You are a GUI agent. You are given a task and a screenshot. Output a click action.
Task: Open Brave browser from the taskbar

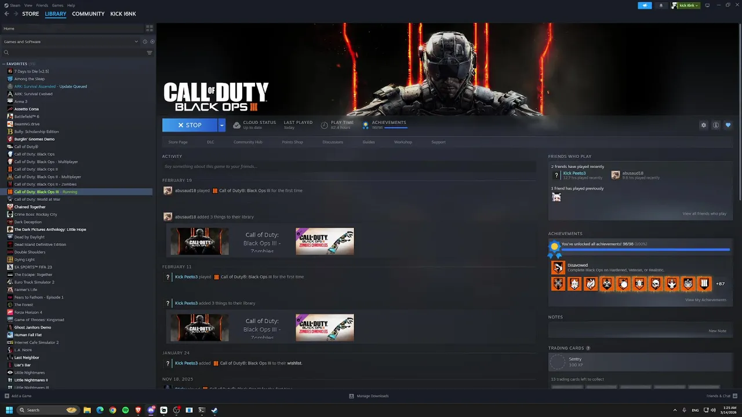tap(138, 410)
